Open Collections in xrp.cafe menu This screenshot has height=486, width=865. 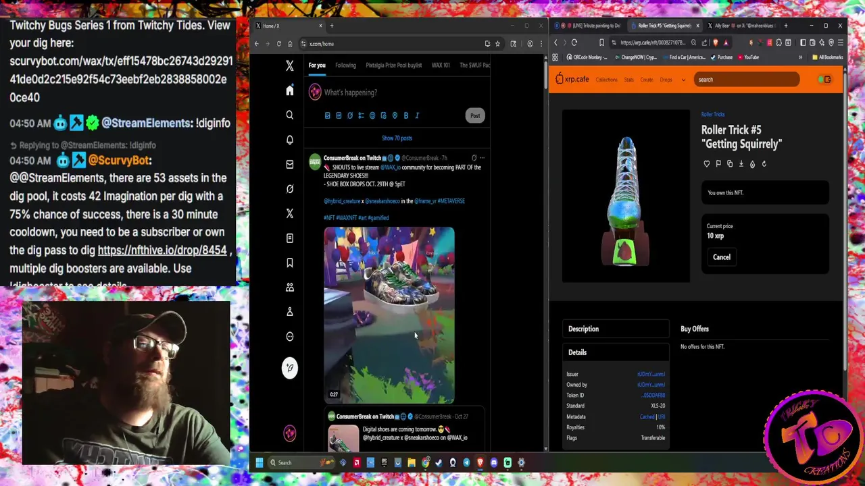(606, 80)
